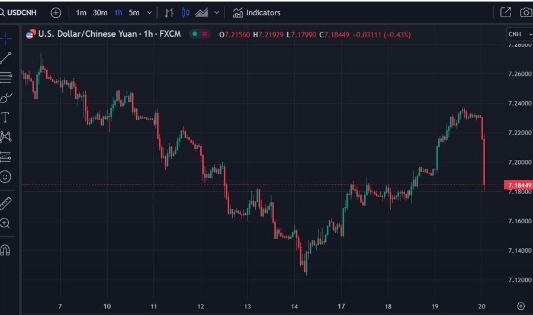Expand the time interval dropdown arrow

pyautogui.click(x=149, y=12)
